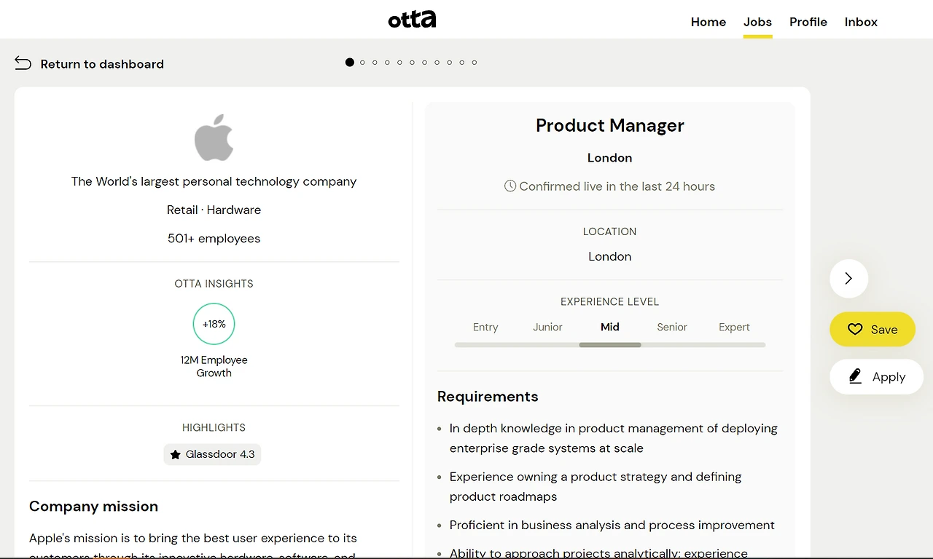The width and height of the screenshot is (933, 559).
Task: Select the second pagination dot
Action: [362, 63]
